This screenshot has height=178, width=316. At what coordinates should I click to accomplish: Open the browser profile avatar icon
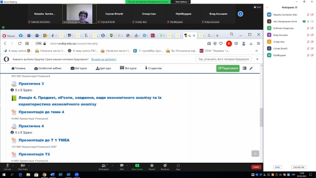[x=243, y=44]
